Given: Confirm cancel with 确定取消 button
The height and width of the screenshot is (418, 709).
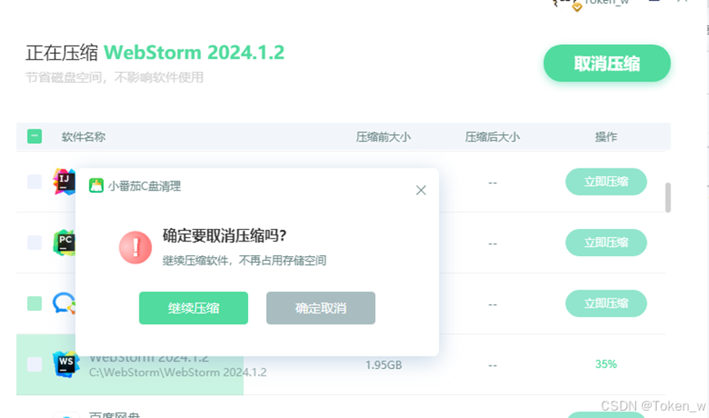Looking at the screenshot, I should (x=321, y=308).
